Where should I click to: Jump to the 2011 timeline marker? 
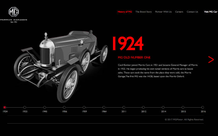[x=124, y=107]
